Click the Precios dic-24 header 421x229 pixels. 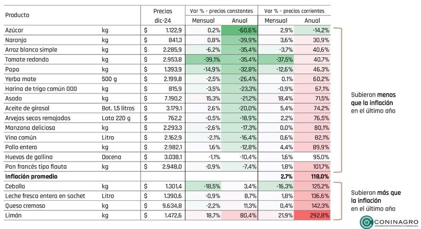[x=163, y=16]
